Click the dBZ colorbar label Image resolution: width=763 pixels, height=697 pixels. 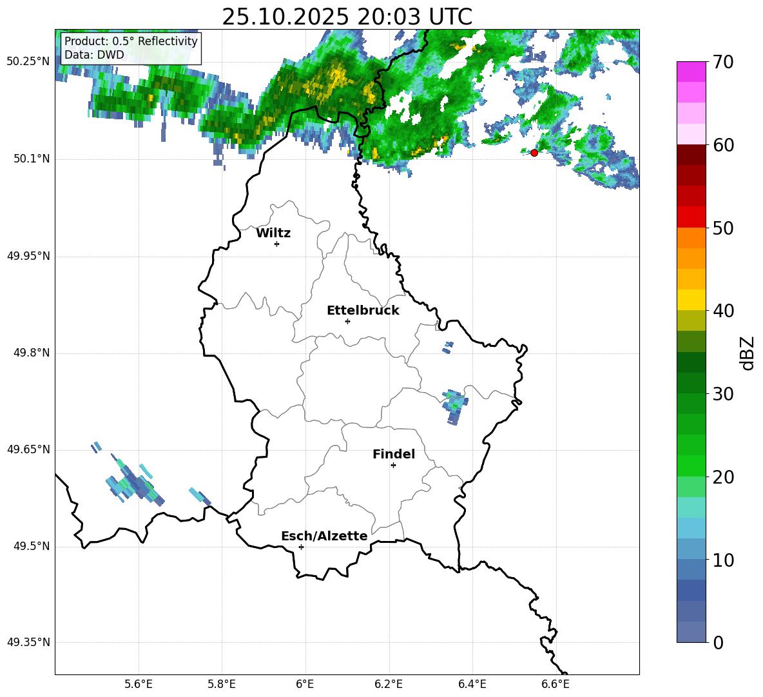(x=748, y=353)
